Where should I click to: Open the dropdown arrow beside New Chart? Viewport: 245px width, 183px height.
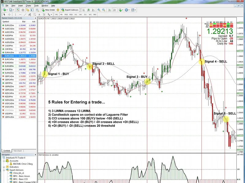pyautogui.click(x=7, y=10)
